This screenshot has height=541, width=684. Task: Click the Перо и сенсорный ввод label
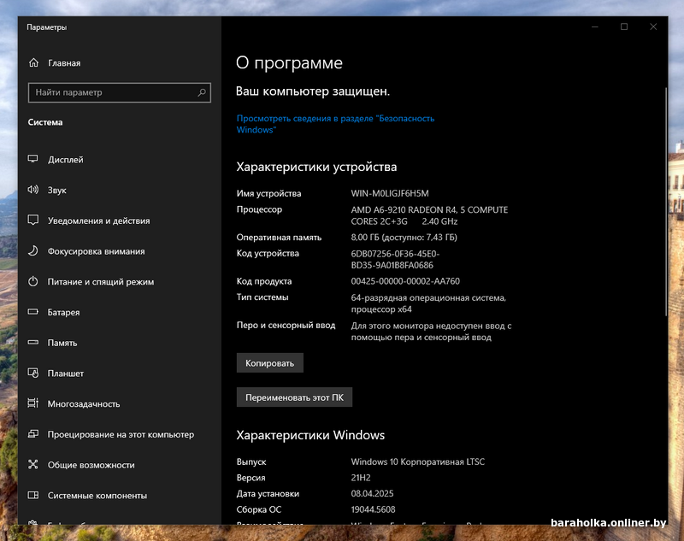point(286,326)
